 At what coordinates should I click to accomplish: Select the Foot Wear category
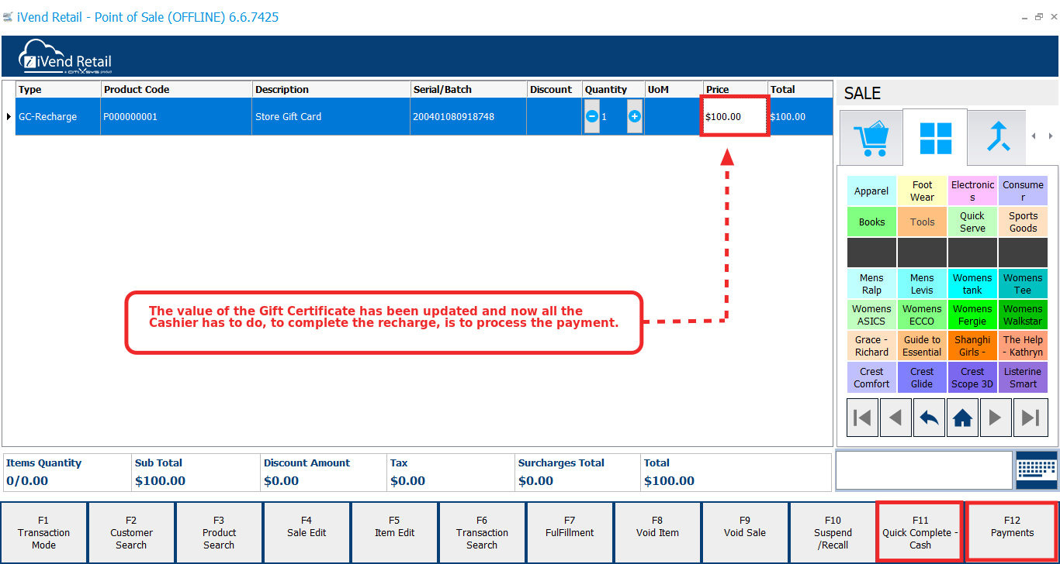coord(922,191)
